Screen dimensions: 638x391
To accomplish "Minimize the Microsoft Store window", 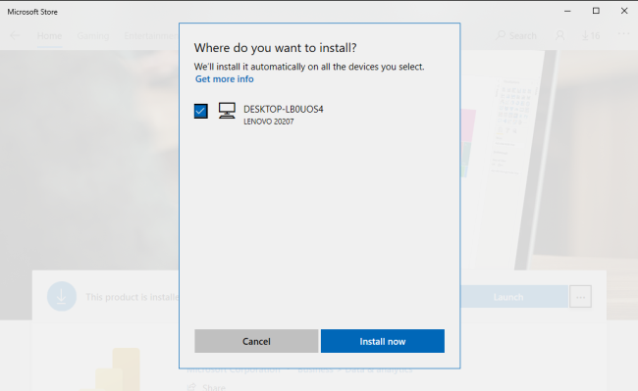I will coord(567,11).
